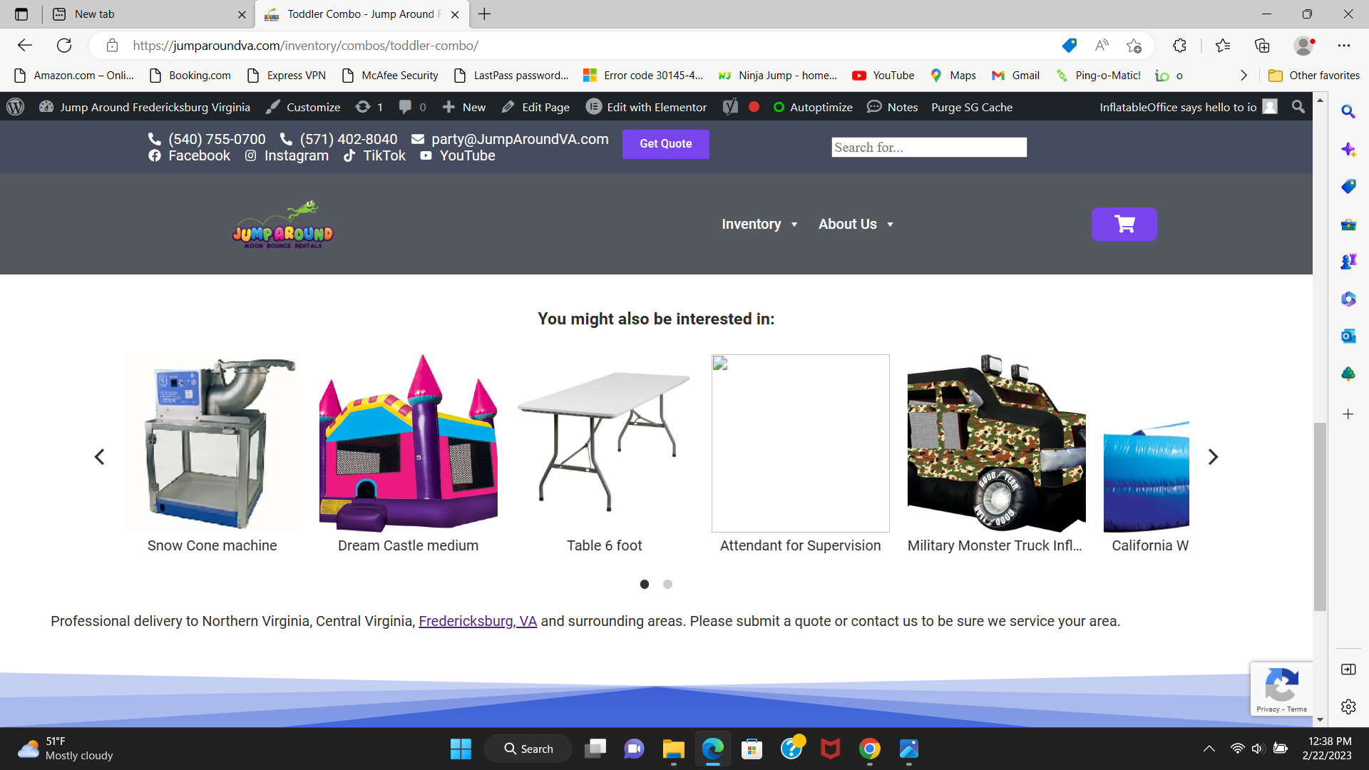Click the WordPress logo in admin bar
Screen dimensions: 1369x770
coord(15,107)
